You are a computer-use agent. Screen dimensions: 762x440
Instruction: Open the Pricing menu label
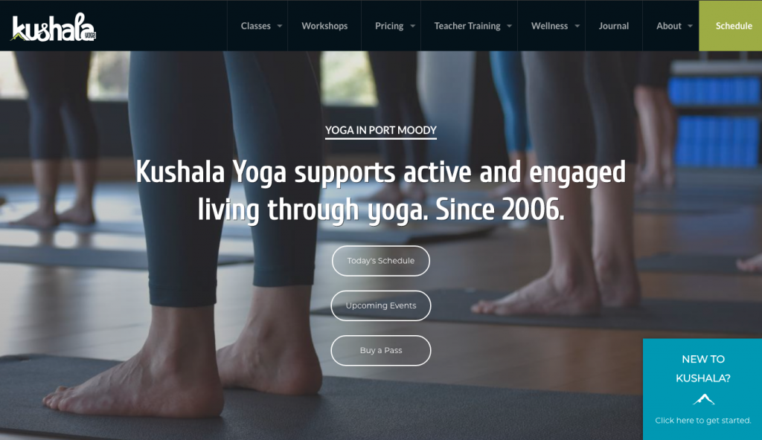point(389,26)
